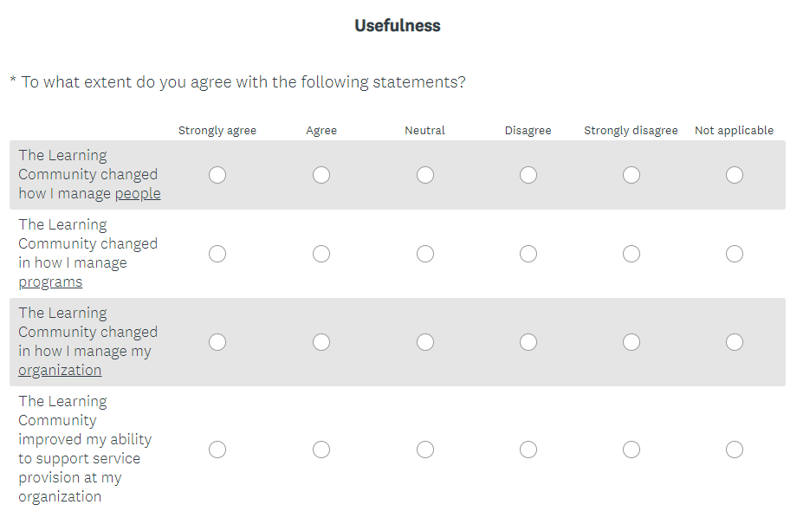Select Strongly agree for supporting service provision
The image size is (803, 524).
pyautogui.click(x=217, y=450)
